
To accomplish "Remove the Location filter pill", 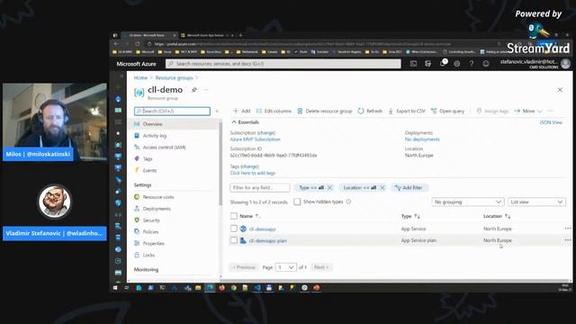I will click(x=382, y=188).
